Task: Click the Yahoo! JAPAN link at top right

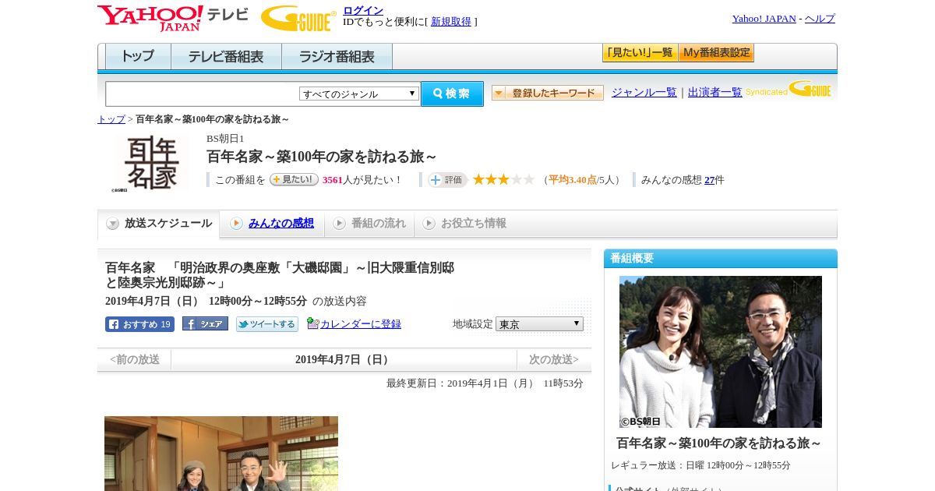Action: pos(764,19)
